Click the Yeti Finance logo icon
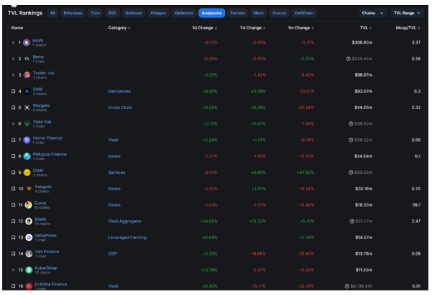 point(29,254)
